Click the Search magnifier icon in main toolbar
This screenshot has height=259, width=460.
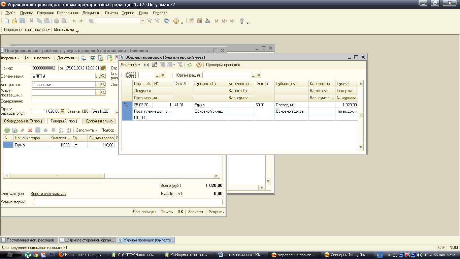[91, 21]
